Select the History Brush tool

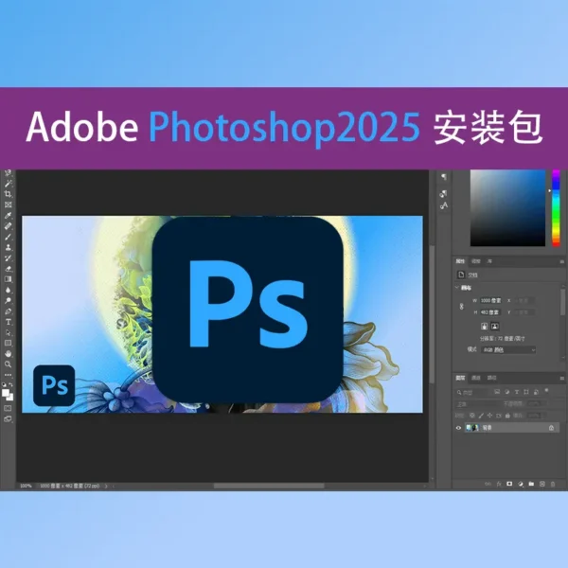8,258
